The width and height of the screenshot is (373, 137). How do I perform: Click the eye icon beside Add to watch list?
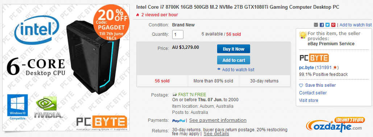[219, 69]
